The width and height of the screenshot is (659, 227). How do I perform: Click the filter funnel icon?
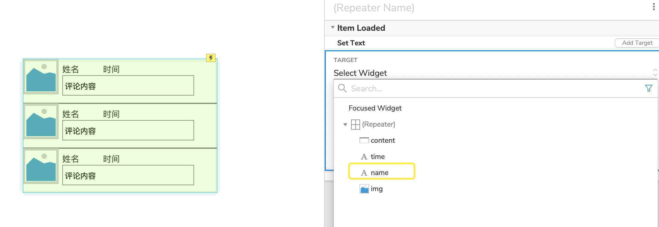pos(649,88)
